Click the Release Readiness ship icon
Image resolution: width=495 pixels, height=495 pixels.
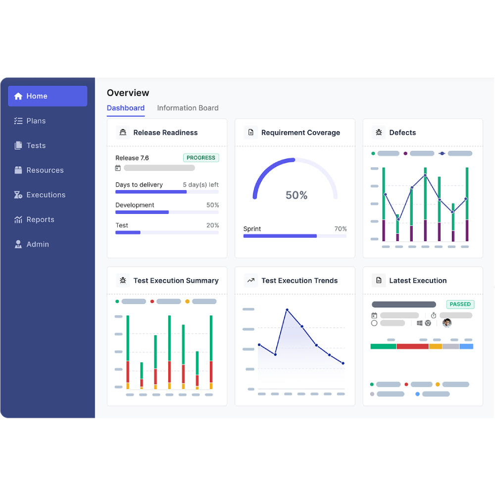pyautogui.click(x=123, y=133)
